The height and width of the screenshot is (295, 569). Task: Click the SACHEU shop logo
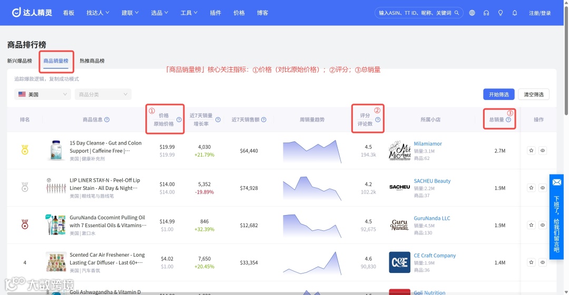(399, 187)
